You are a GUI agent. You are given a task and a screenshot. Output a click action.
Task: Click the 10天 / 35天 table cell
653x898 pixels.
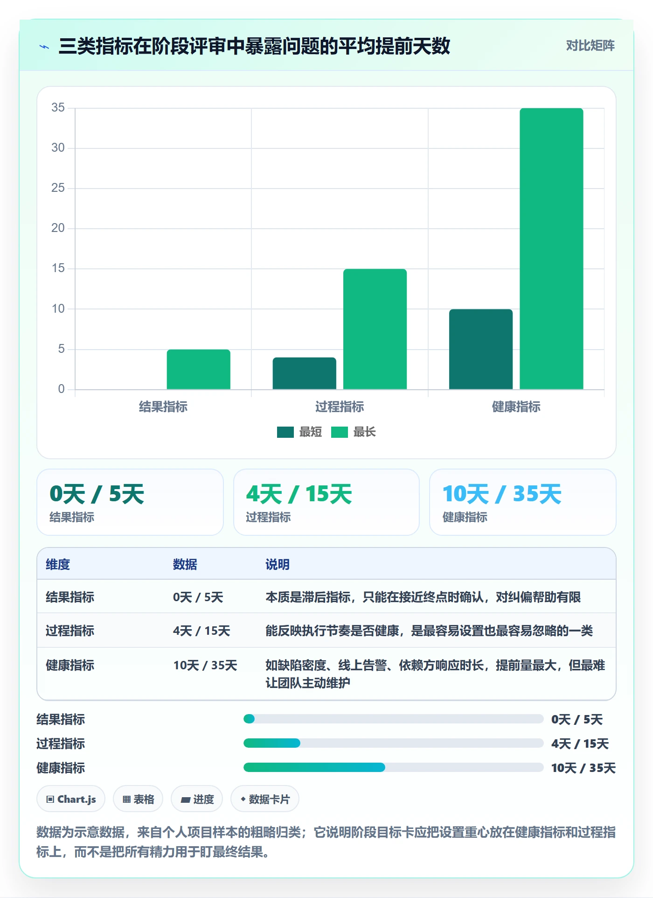click(205, 665)
